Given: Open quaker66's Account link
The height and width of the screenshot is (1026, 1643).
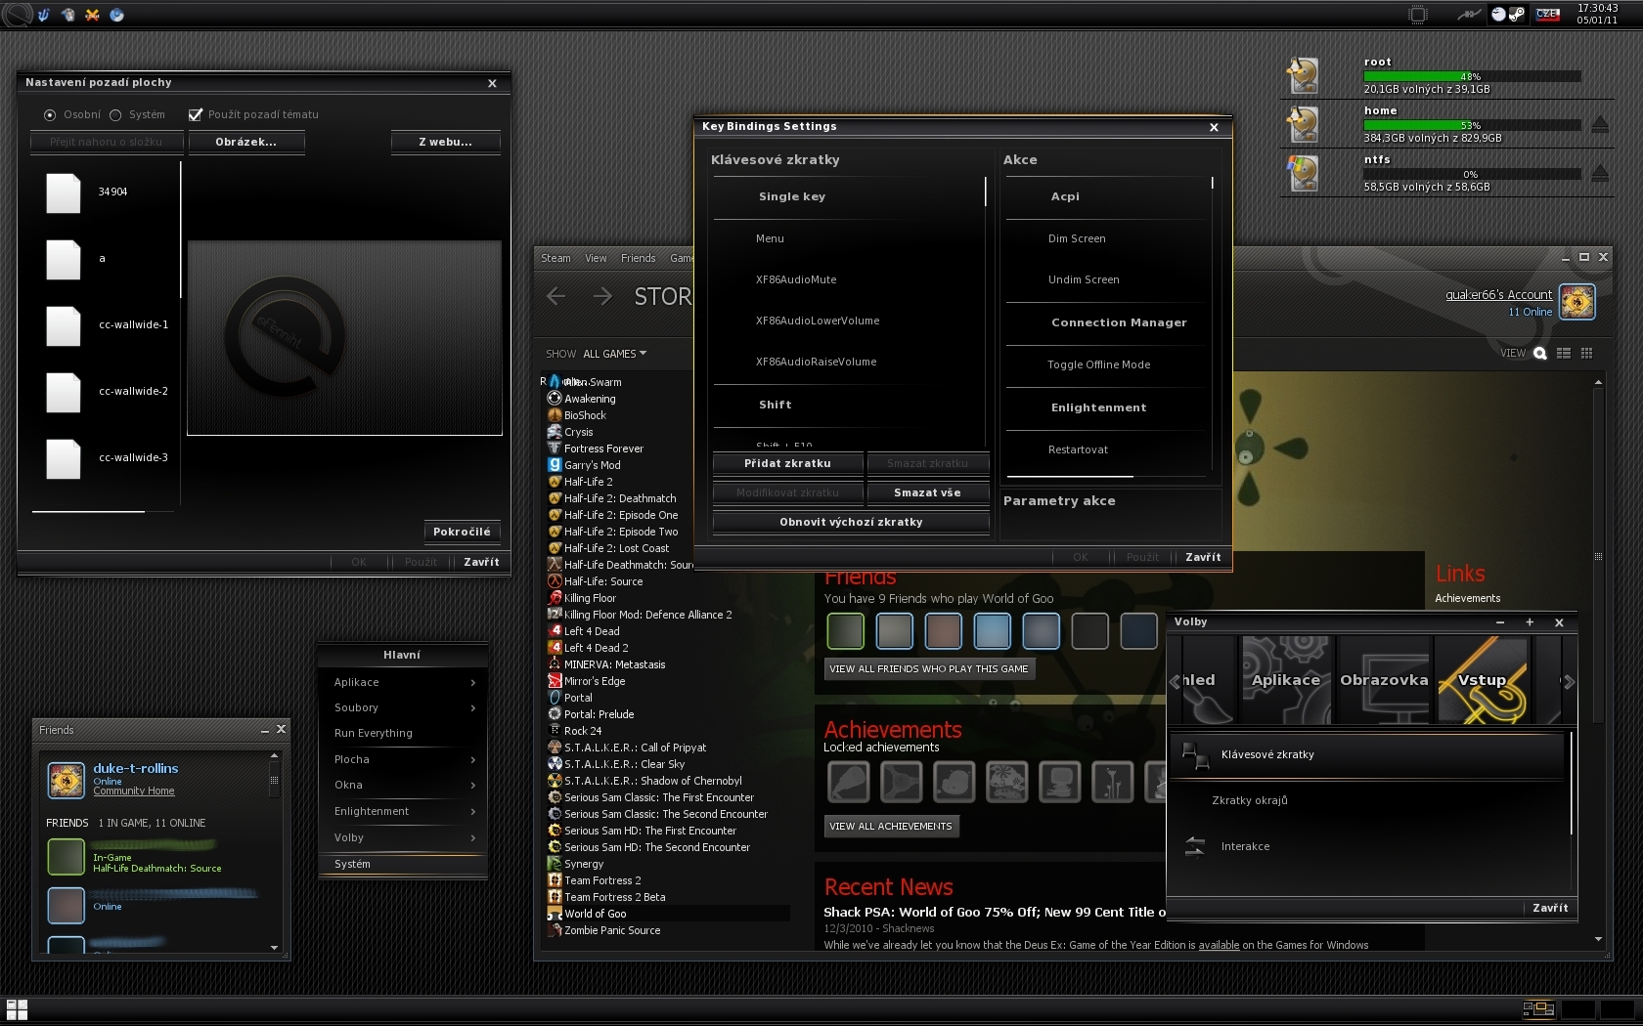Looking at the screenshot, I should (x=1498, y=295).
